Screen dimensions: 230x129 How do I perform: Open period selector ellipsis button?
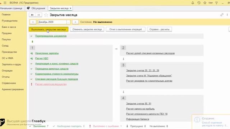[68, 22]
